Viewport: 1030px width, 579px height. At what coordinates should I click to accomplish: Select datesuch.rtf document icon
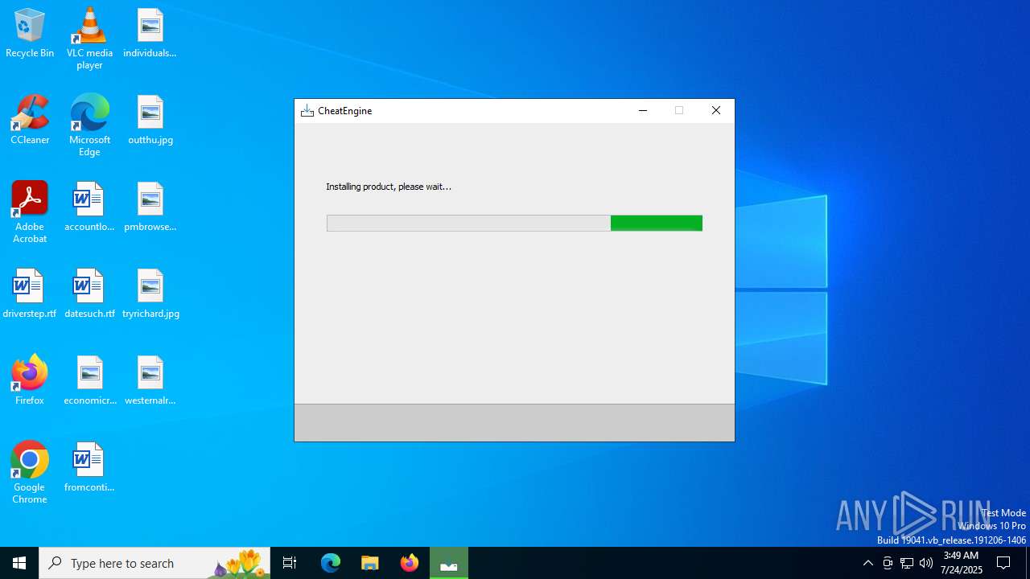coord(89,293)
